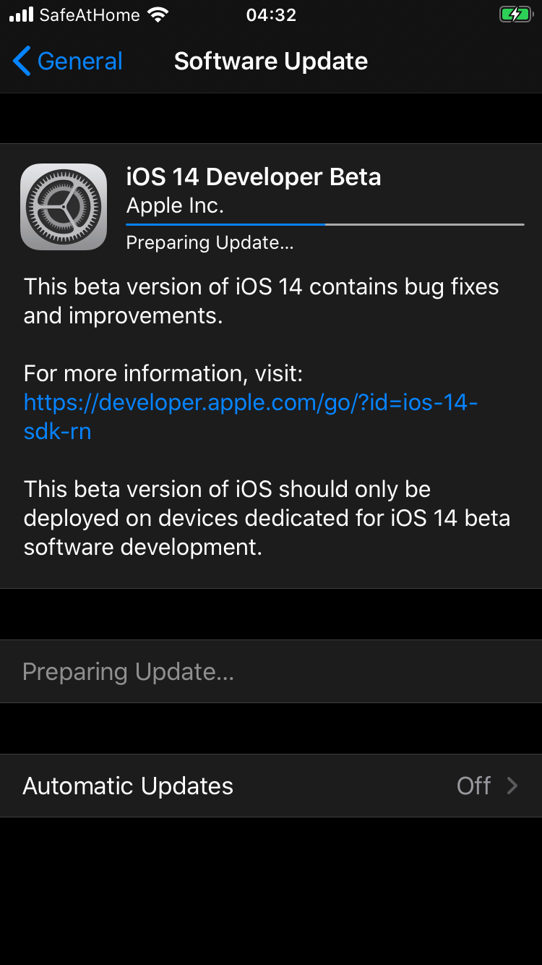
Task: Tap the greyed Preparing Update row button
Action: (128, 671)
